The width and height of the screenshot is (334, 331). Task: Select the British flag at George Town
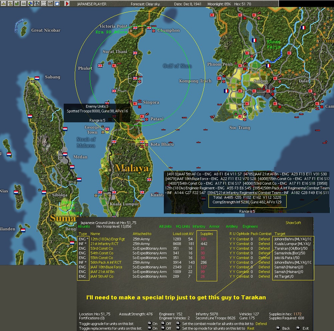click(107, 129)
